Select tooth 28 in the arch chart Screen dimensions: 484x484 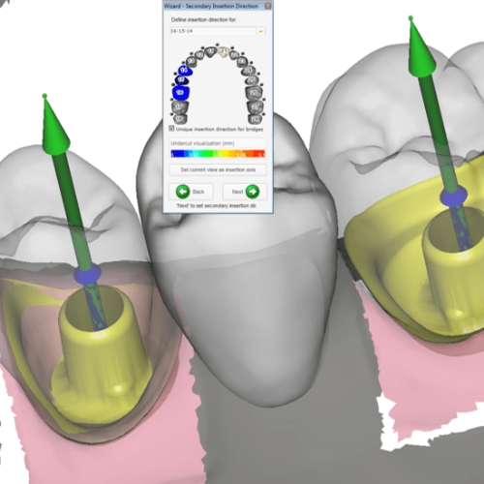point(255,119)
